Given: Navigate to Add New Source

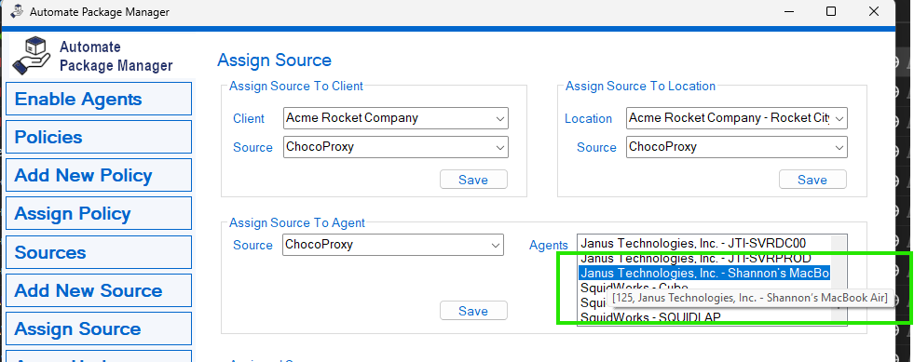Looking at the screenshot, I should tap(99, 290).
